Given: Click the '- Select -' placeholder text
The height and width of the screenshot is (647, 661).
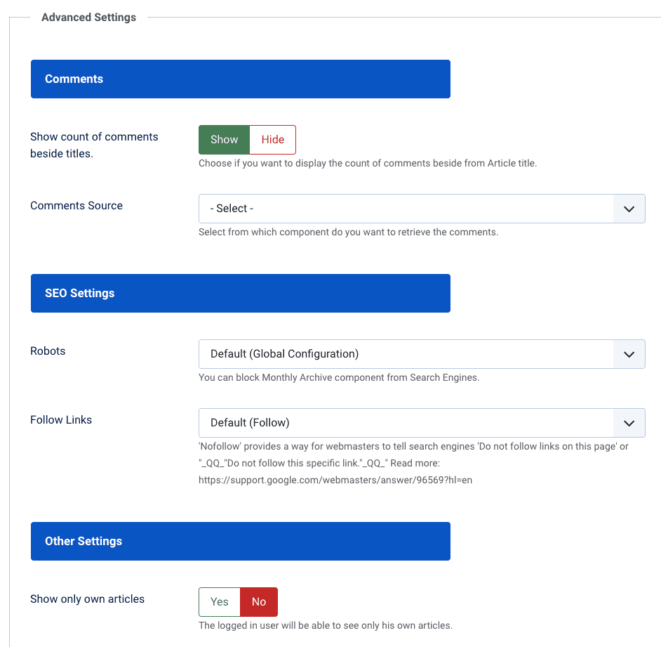Looking at the screenshot, I should coord(227,208).
